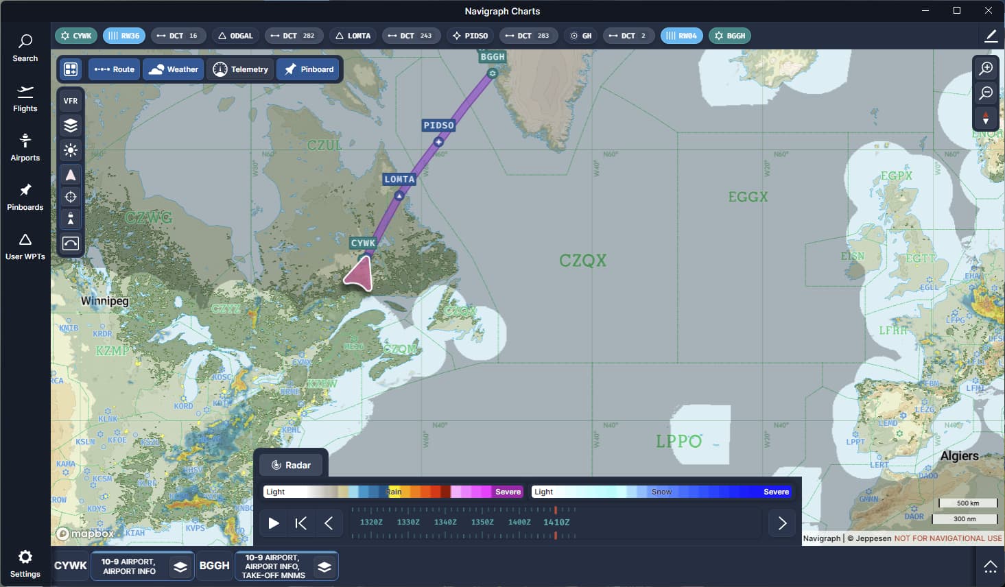Click the 1410Z marker on radar timeline
The width and height of the screenshot is (1005, 587).
point(556,522)
